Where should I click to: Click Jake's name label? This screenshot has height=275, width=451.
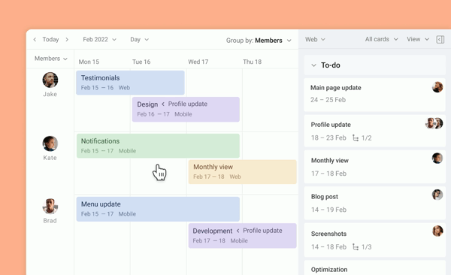pyautogui.click(x=50, y=95)
